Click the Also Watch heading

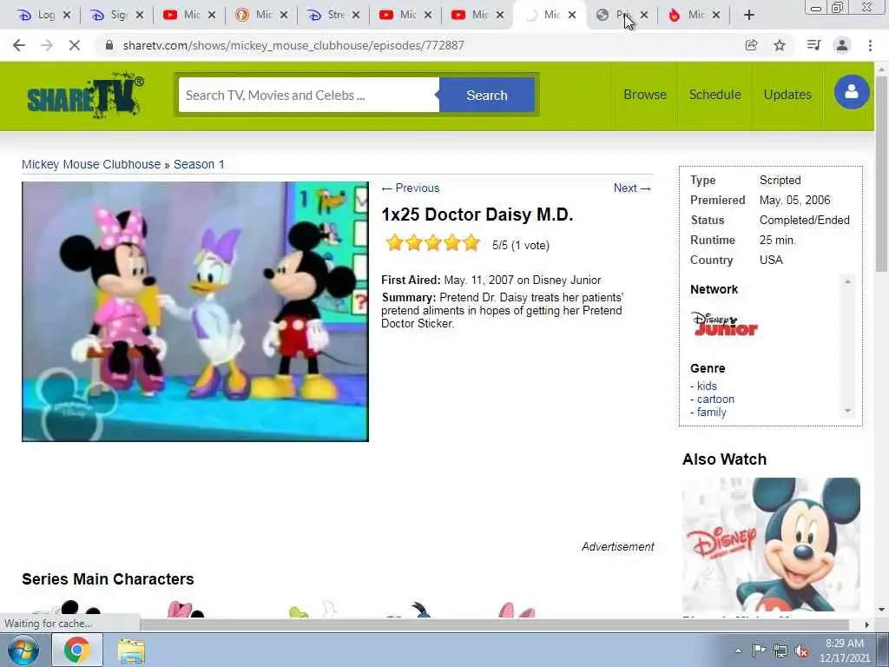pos(724,459)
